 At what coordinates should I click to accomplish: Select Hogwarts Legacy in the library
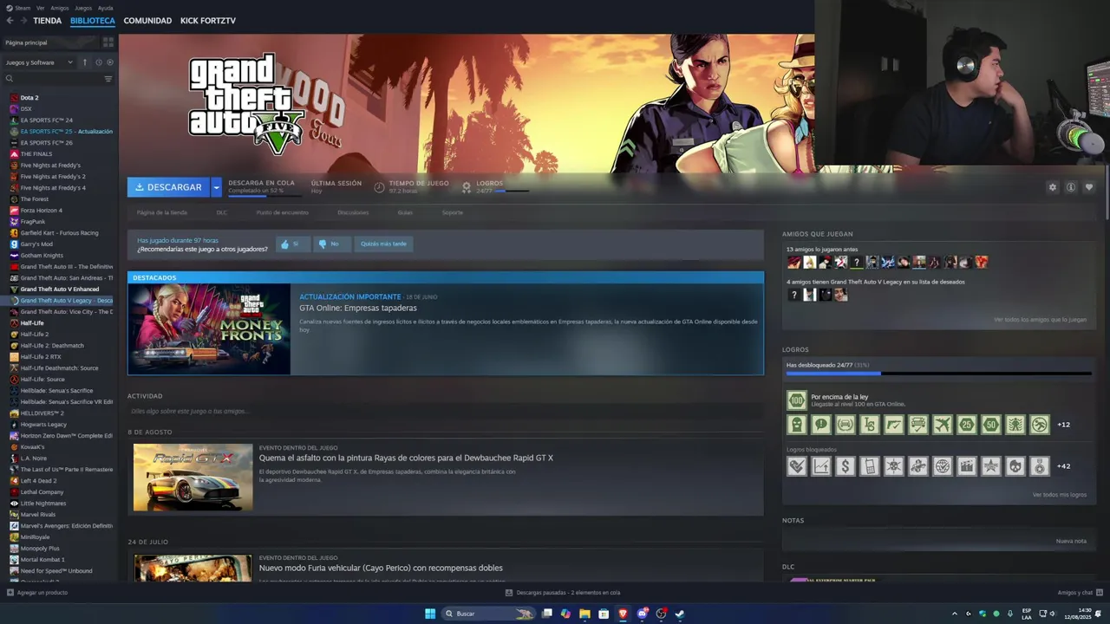pos(43,425)
